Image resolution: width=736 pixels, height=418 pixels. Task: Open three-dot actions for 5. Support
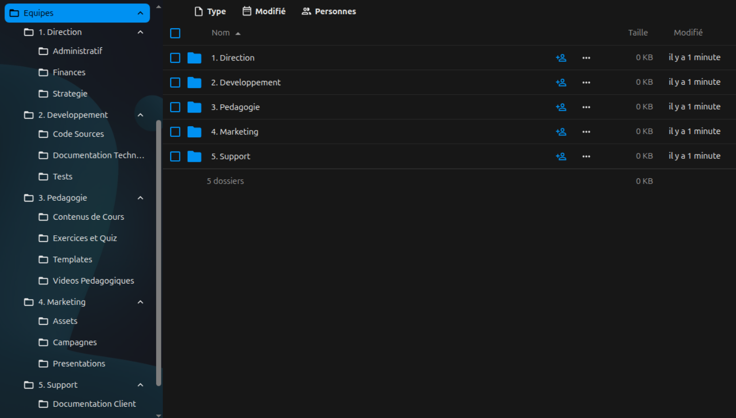[586, 156]
